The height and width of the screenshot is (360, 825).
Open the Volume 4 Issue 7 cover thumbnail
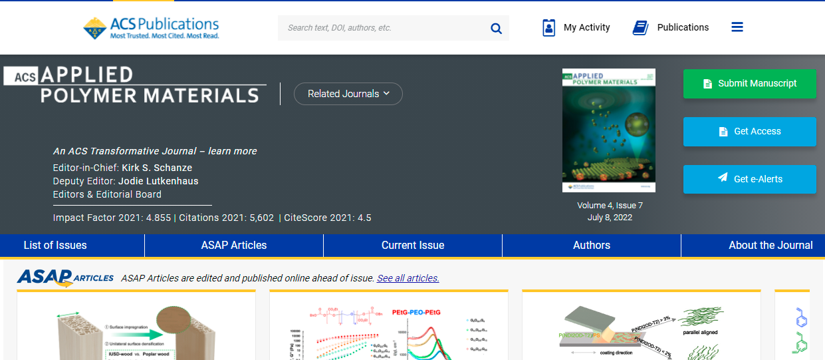coord(608,130)
